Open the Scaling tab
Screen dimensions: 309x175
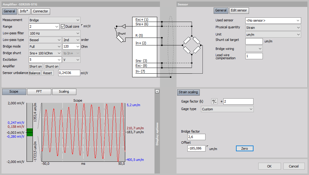tap(64, 91)
